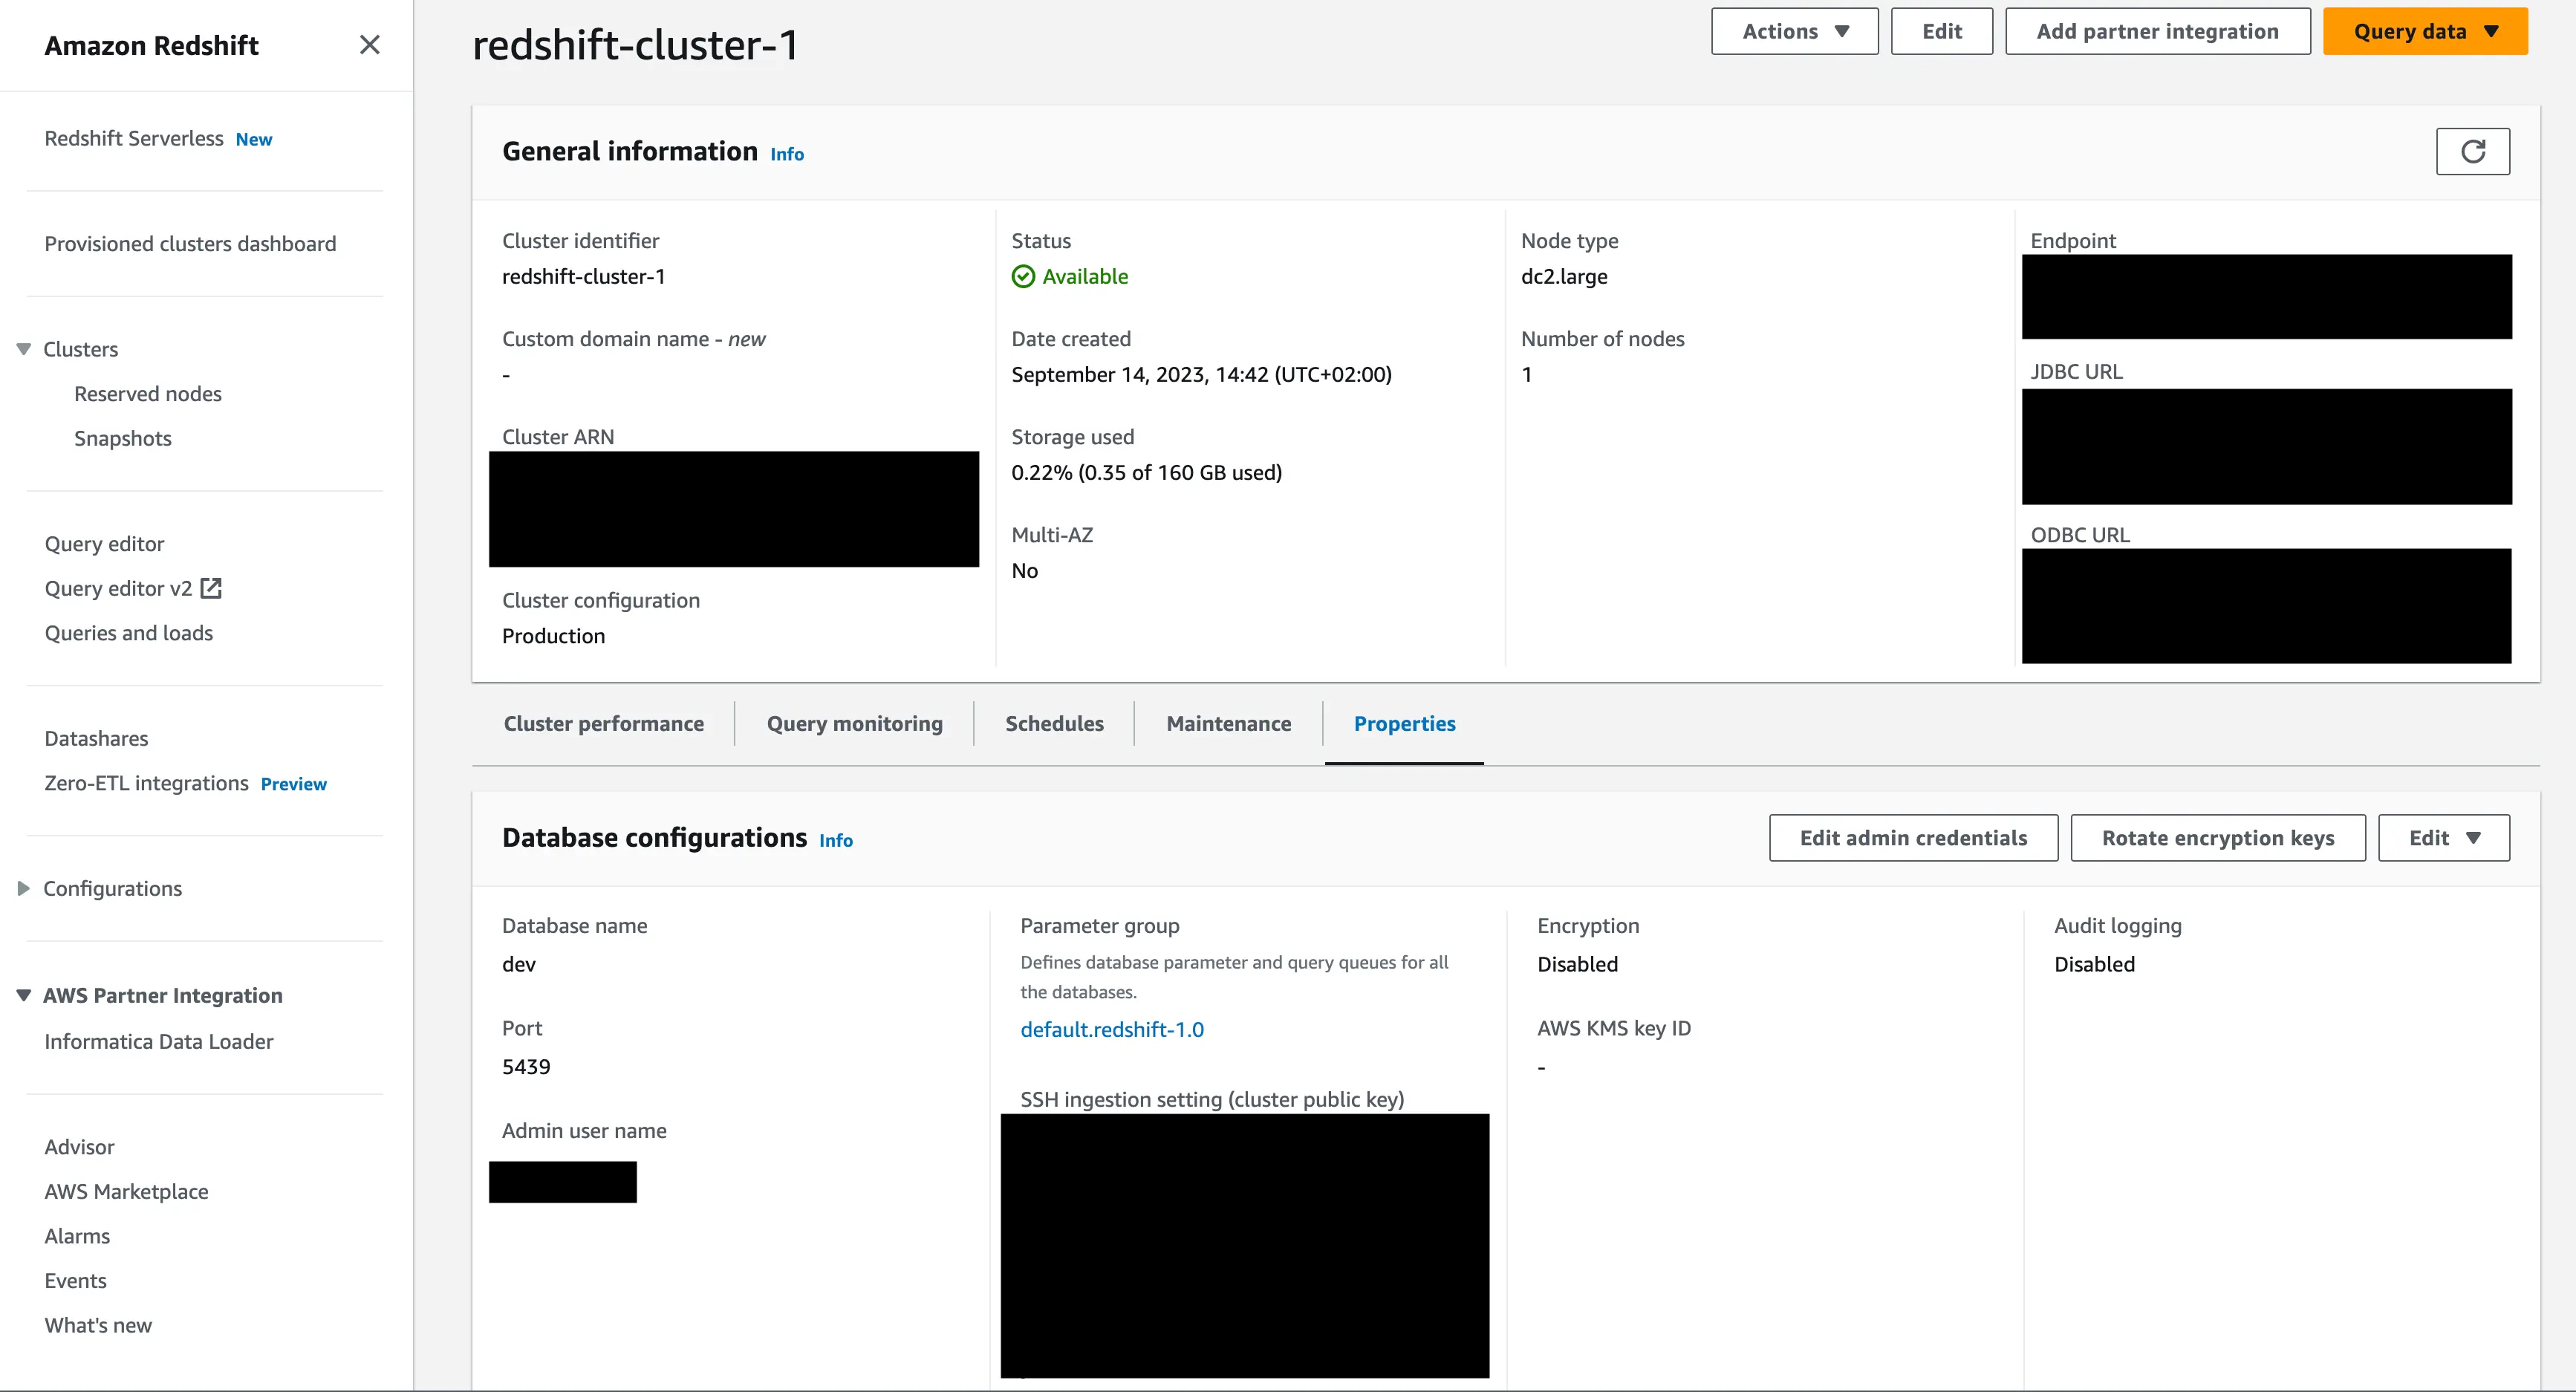
Task: Open the default.redshift-1.0 parameter group link
Action: point(1112,1029)
